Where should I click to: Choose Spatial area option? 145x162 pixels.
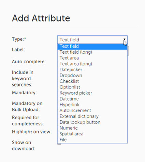coord(92,134)
